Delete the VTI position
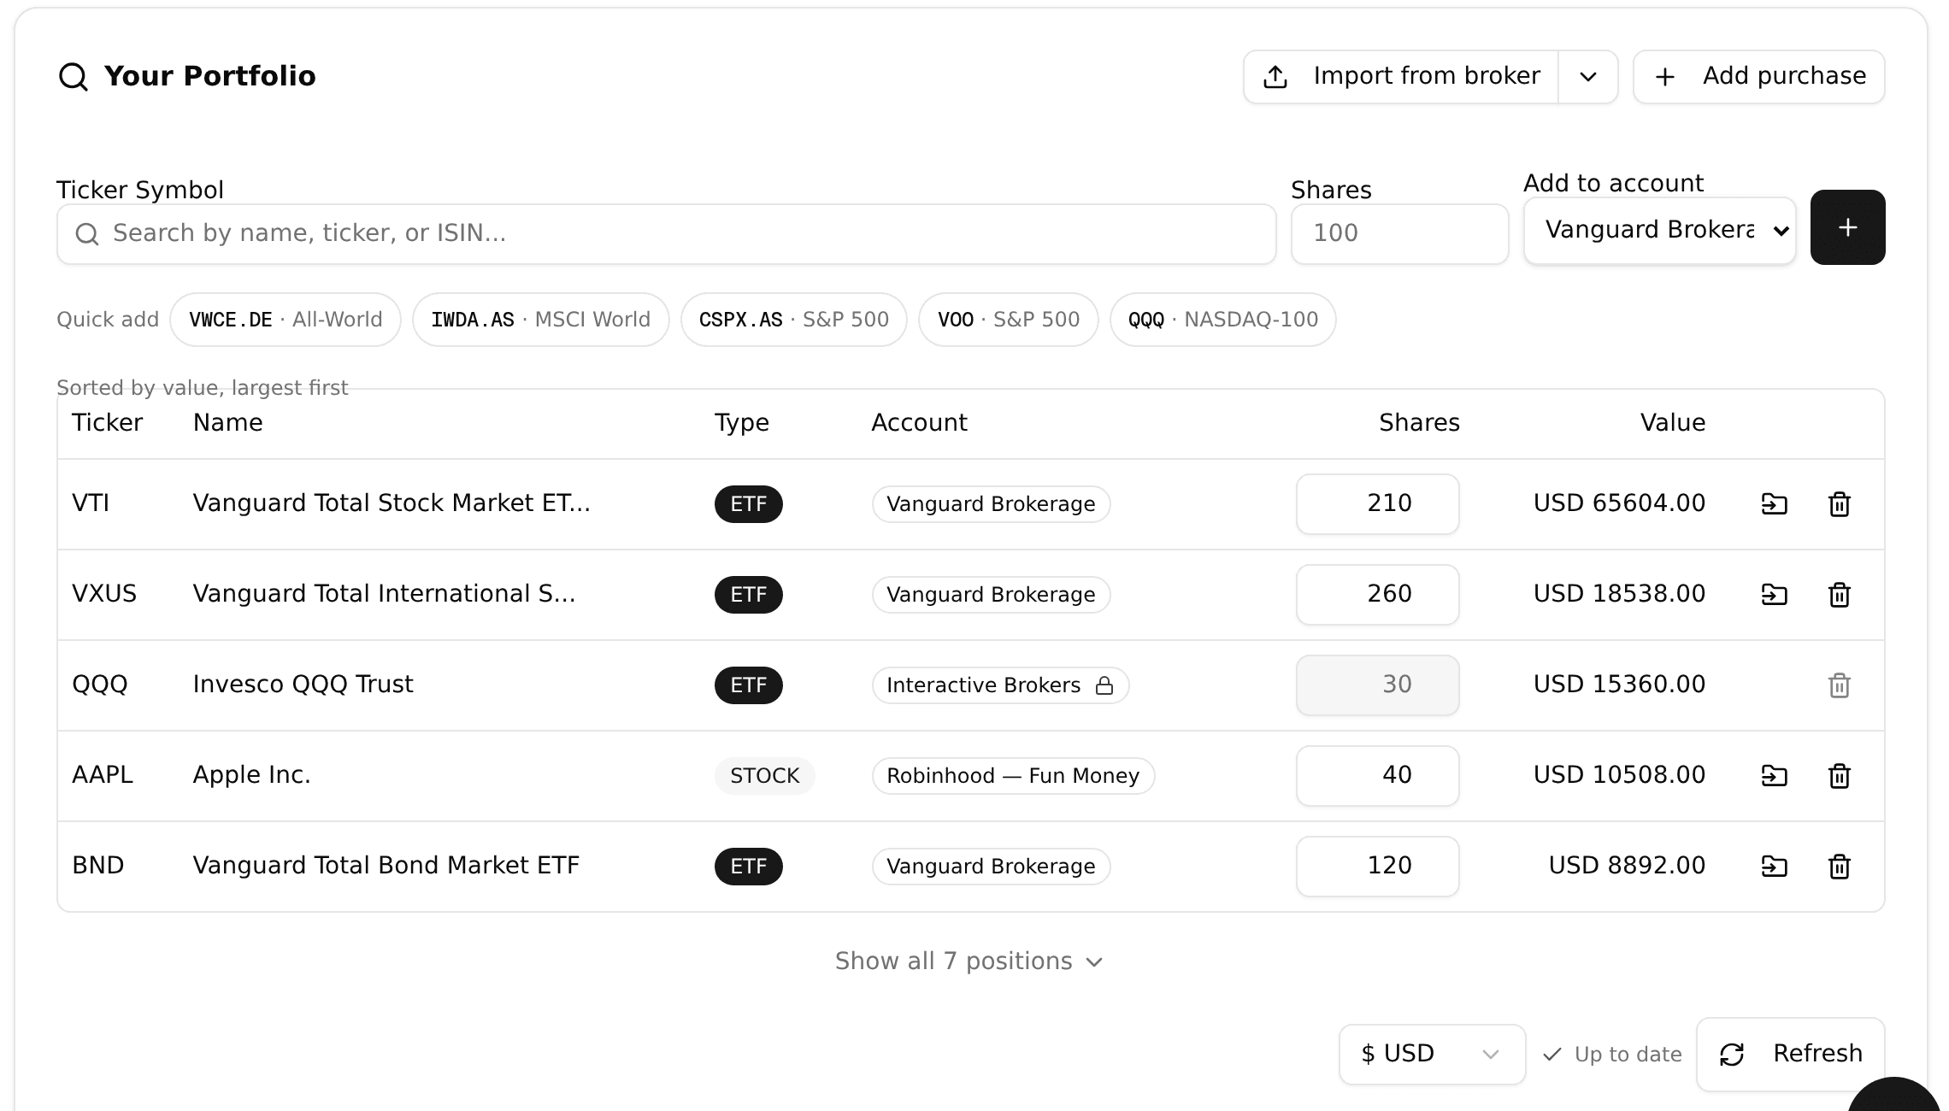Image resolution: width=1949 pixels, height=1111 pixels. (1839, 504)
